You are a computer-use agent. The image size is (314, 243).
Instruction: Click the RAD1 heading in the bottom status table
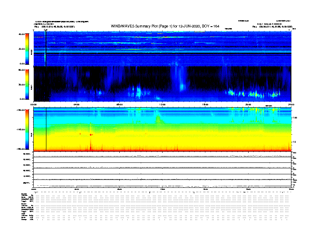[24, 204]
